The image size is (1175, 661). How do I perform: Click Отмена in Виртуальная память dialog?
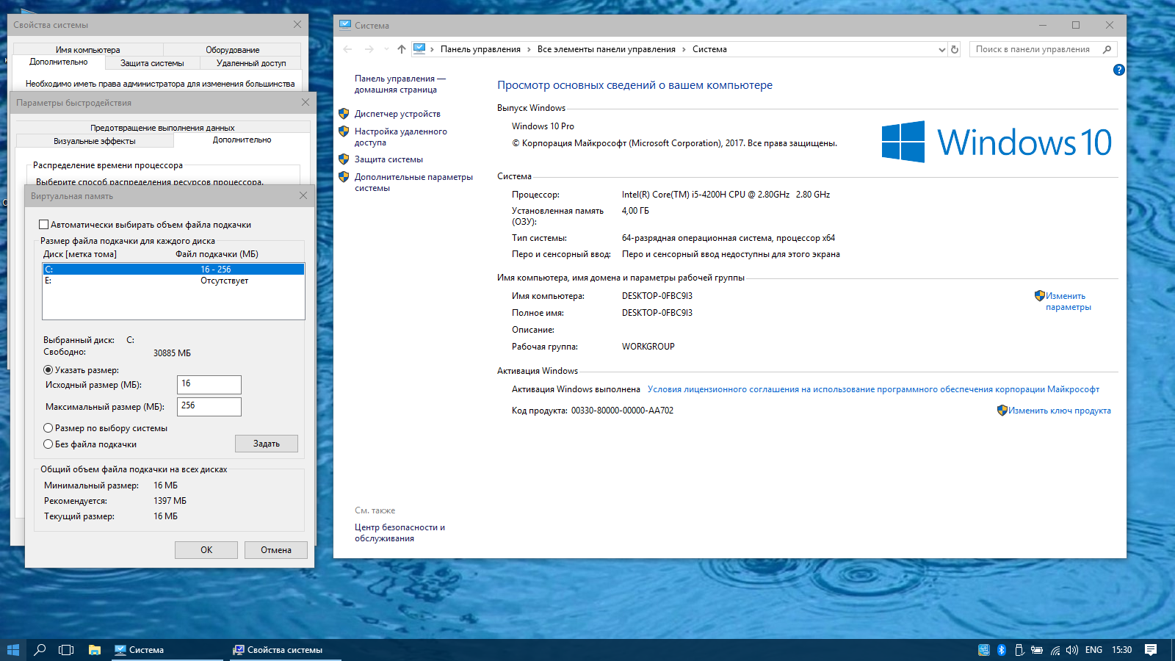pyautogui.click(x=276, y=550)
